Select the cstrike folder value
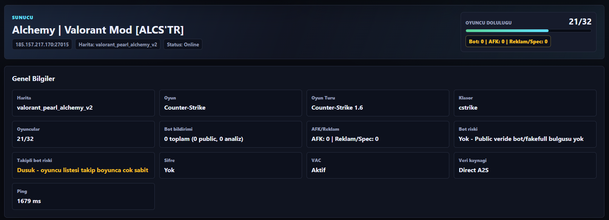Image resolution: width=609 pixels, height=220 pixels. [468, 107]
